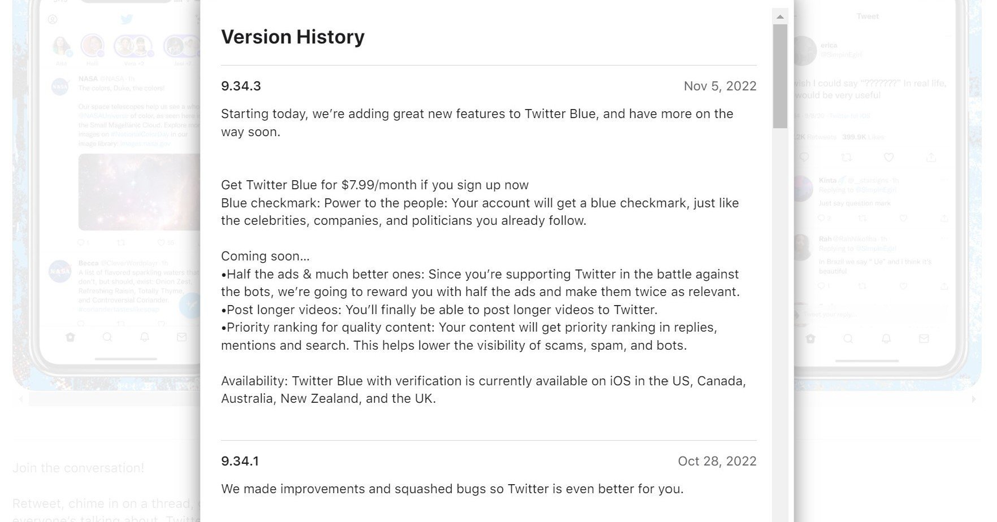This screenshot has width=997, height=522.
Task: Click the gallery scroll-left arrow below the screenshots
Action: click(x=21, y=399)
